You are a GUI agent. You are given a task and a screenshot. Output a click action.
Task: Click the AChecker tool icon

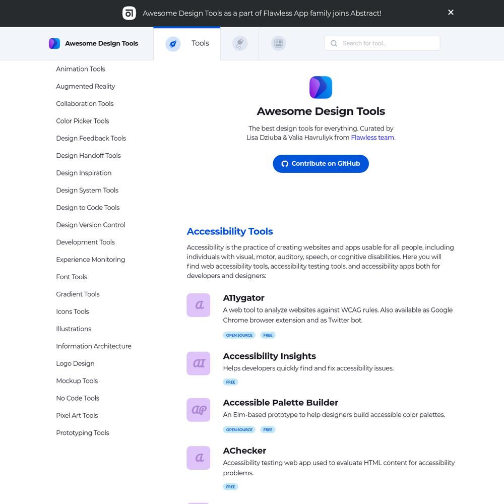pos(198,458)
